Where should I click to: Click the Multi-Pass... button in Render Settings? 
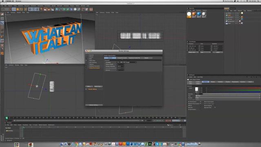click(98, 87)
